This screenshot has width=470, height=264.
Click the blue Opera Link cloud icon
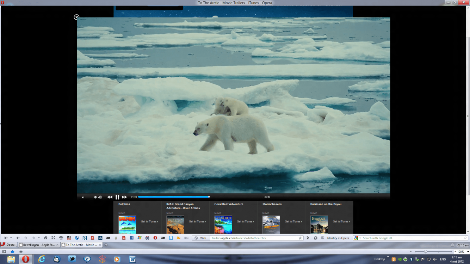click(12, 251)
